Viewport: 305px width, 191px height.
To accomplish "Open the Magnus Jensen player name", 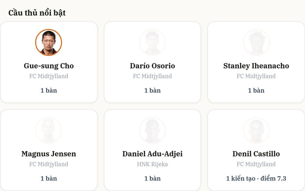I will 48,154.
